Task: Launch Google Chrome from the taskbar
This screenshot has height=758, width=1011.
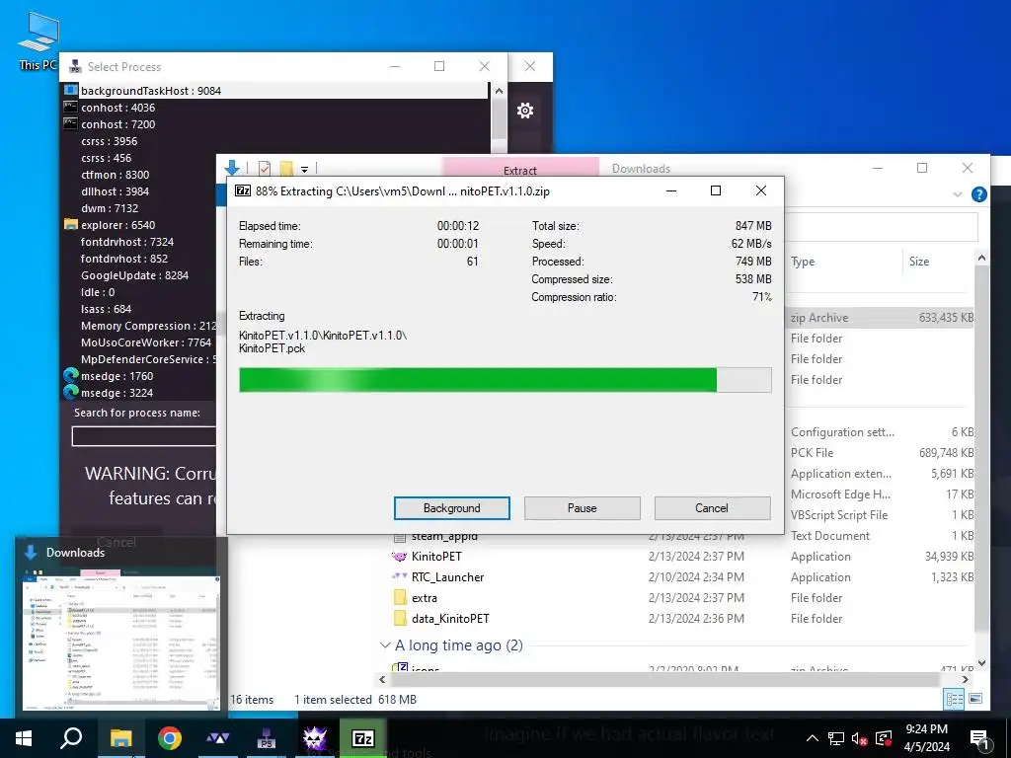Action: click(170, 738)
